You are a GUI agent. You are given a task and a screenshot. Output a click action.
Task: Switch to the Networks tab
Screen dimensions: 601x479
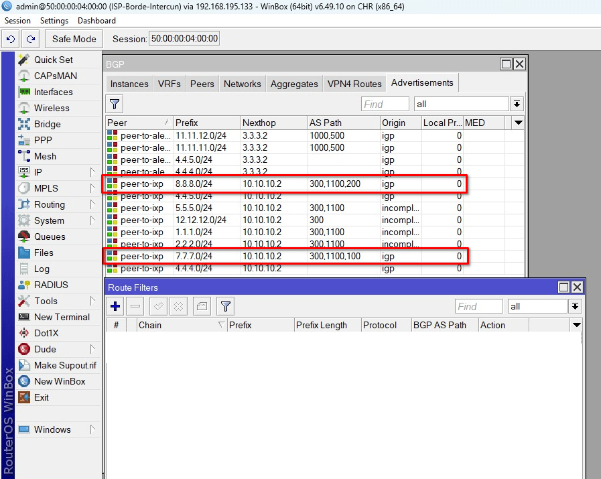(242, 84)
